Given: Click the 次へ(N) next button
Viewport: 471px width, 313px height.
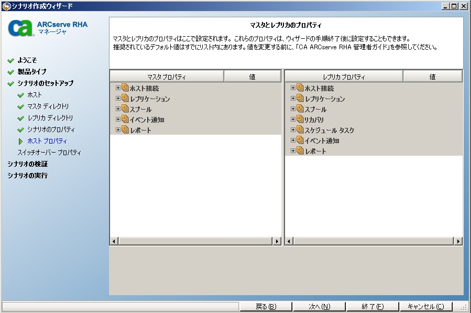Looking at the screenshot, I should [x=319, y=306].
